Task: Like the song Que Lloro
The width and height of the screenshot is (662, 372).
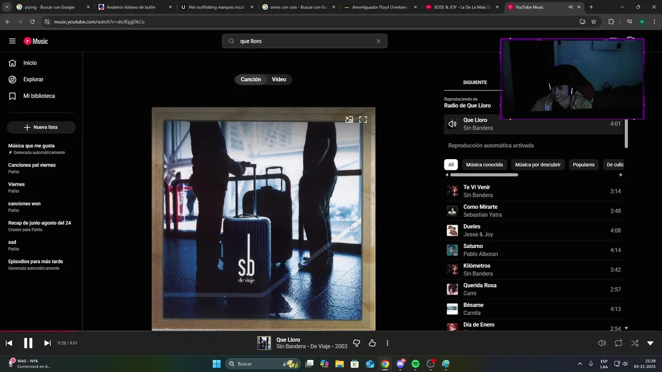Action: (x=372, y=343)
